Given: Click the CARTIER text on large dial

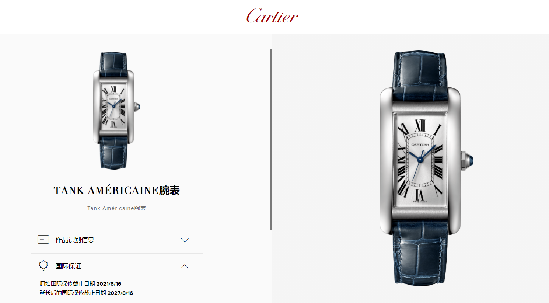Looking at the screenshot, I should click(x=420, y=145).
